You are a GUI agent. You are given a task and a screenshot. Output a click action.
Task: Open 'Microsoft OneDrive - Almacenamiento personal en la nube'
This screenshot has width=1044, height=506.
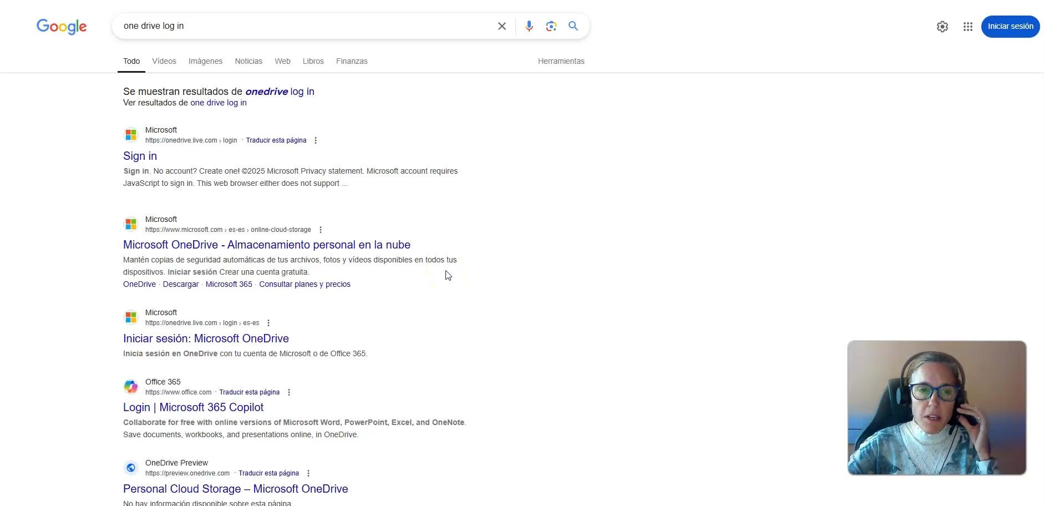pos(267,245)
